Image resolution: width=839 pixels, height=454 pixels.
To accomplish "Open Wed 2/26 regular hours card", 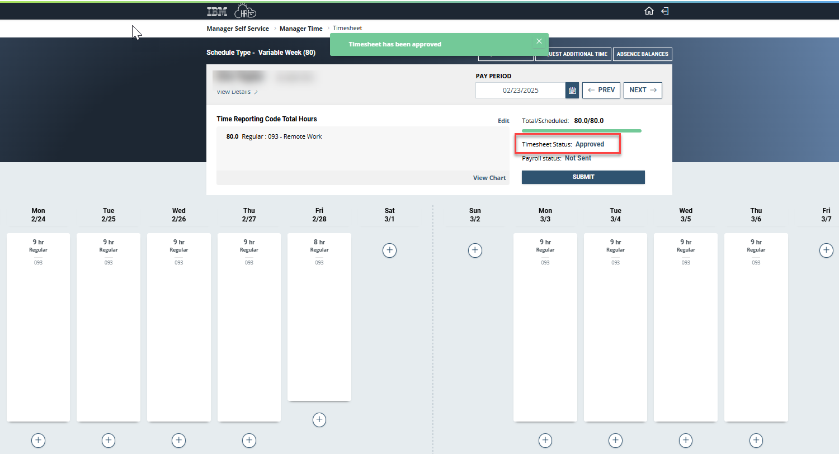I will 179,327.
